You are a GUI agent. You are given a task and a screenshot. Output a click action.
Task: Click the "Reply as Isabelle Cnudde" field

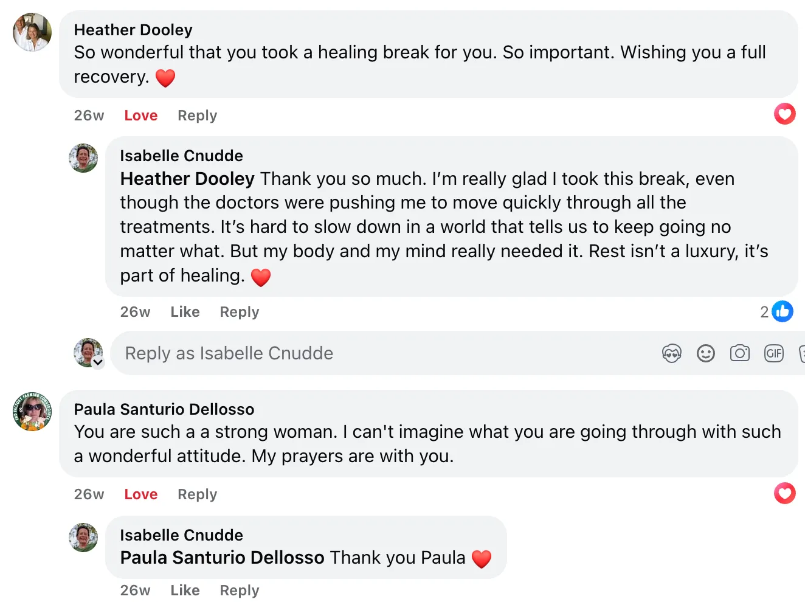[365, 353]
